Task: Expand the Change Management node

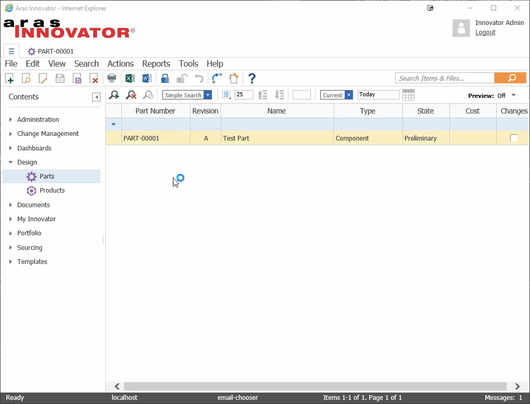Action: pos(10,134)
